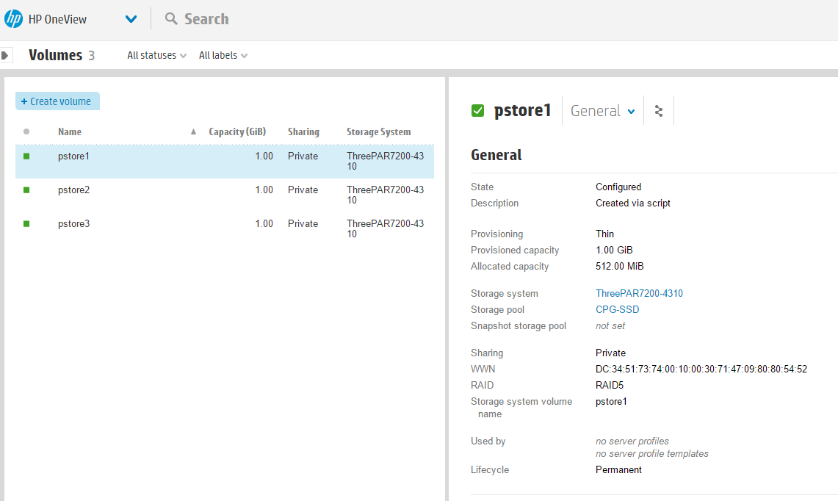Screen dimensions: 838x501
Task: Click the 512.00 MiB allocated capacity value
Action: 619,266
